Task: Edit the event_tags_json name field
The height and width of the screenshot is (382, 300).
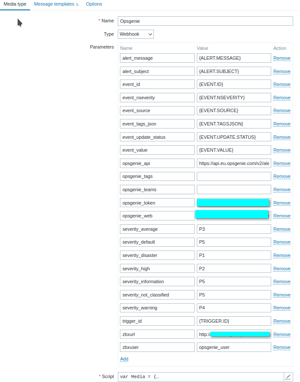Action: click(157, 124)
